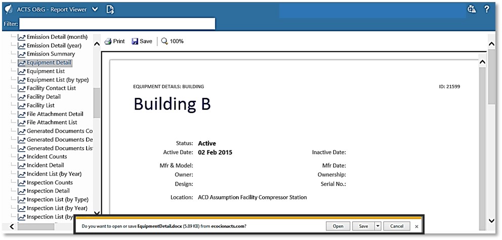Open the Inspection List (by Type) report
The image size is (502, 240).
pyautogui.click(x=58, y=200)
